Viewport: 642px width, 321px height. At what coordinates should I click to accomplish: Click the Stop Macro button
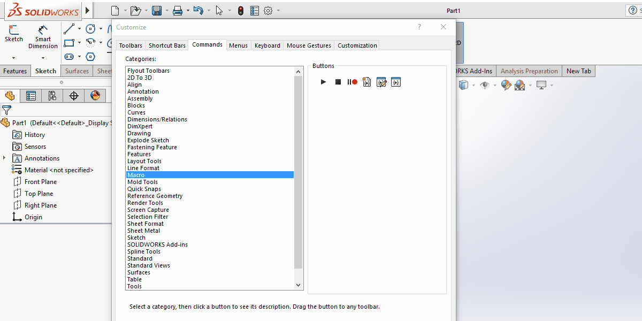[x=338, y=82]
